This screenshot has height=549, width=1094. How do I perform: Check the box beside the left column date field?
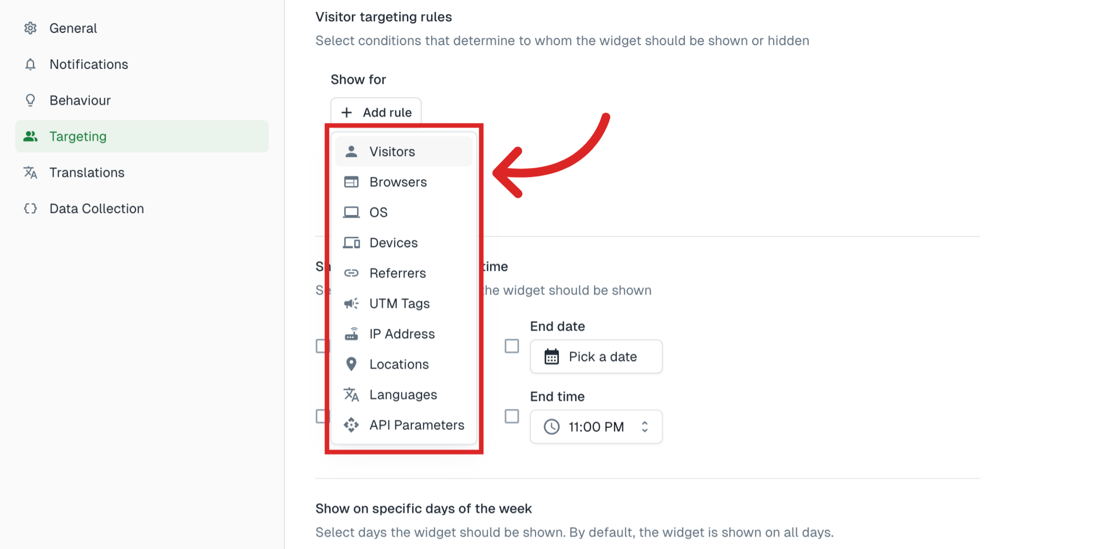pos(322,346)
